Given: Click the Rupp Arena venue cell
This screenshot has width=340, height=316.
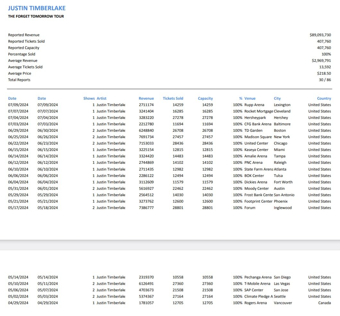Looking at the screenshot, I should (254, 105).
